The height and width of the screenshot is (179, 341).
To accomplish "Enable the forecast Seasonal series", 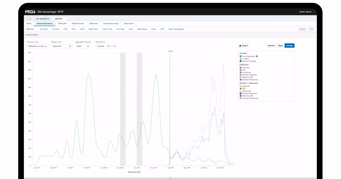I will (240, 68).
